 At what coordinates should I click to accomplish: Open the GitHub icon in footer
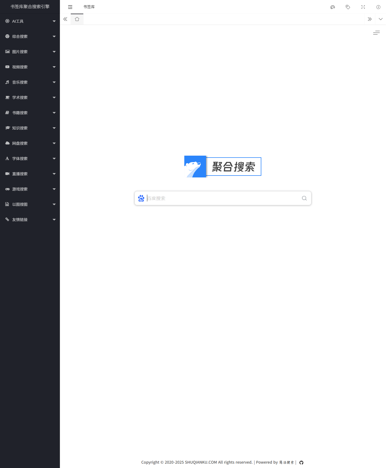[x=301, y=463]
